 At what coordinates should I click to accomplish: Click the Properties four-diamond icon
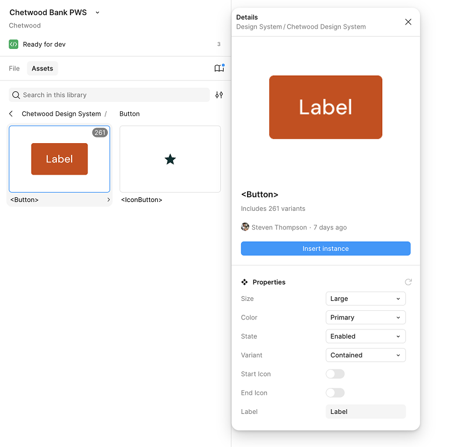(245, 282)
